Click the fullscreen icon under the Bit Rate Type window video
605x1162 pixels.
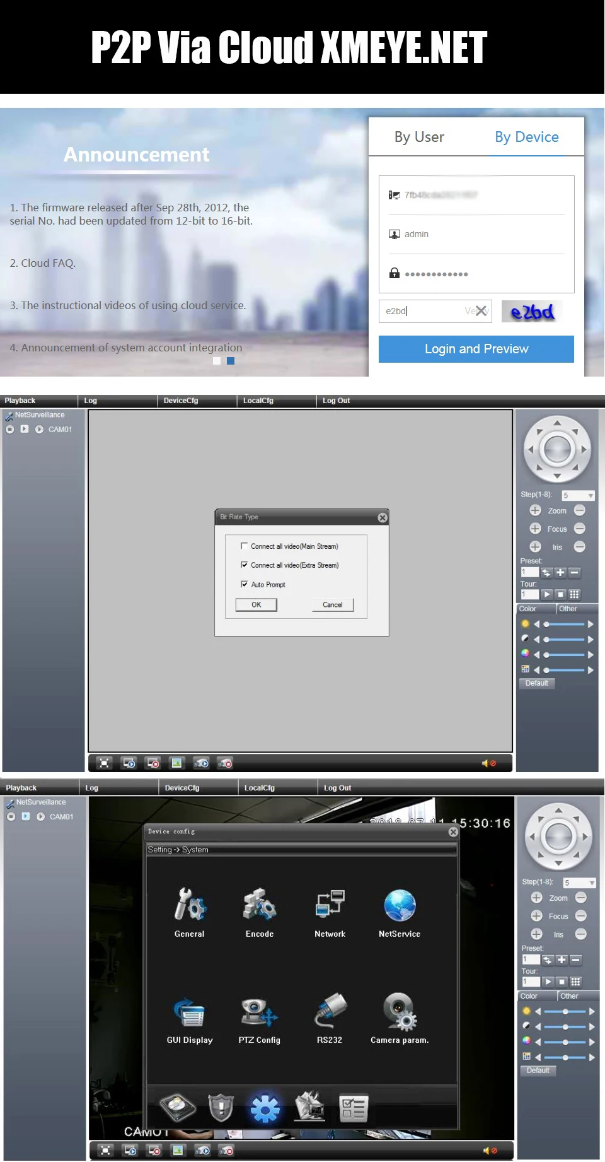(x=105, y=763)
